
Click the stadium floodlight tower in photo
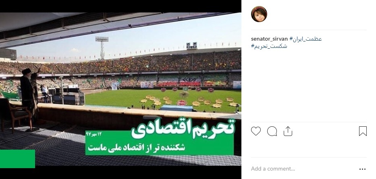102,47
